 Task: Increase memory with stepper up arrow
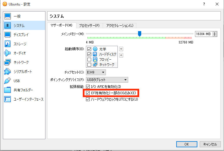point(214,33)
